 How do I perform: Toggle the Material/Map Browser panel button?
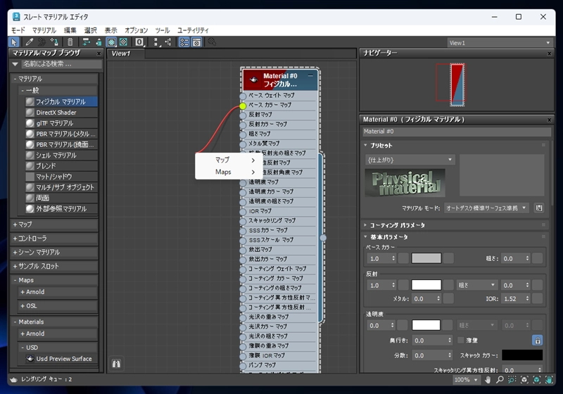coord(184,42)
